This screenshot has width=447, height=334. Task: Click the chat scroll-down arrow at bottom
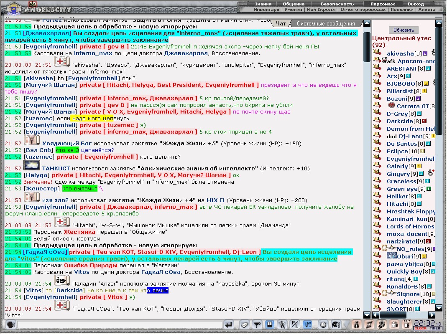click(367, 315)
